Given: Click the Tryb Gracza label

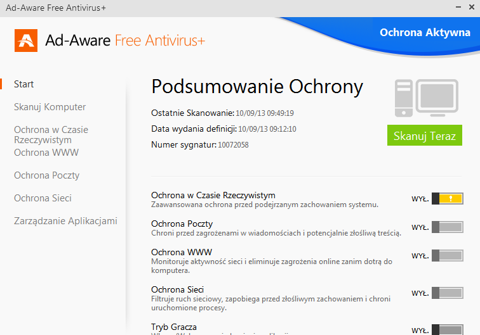Looking at the screenshot, I should point(174,327).
